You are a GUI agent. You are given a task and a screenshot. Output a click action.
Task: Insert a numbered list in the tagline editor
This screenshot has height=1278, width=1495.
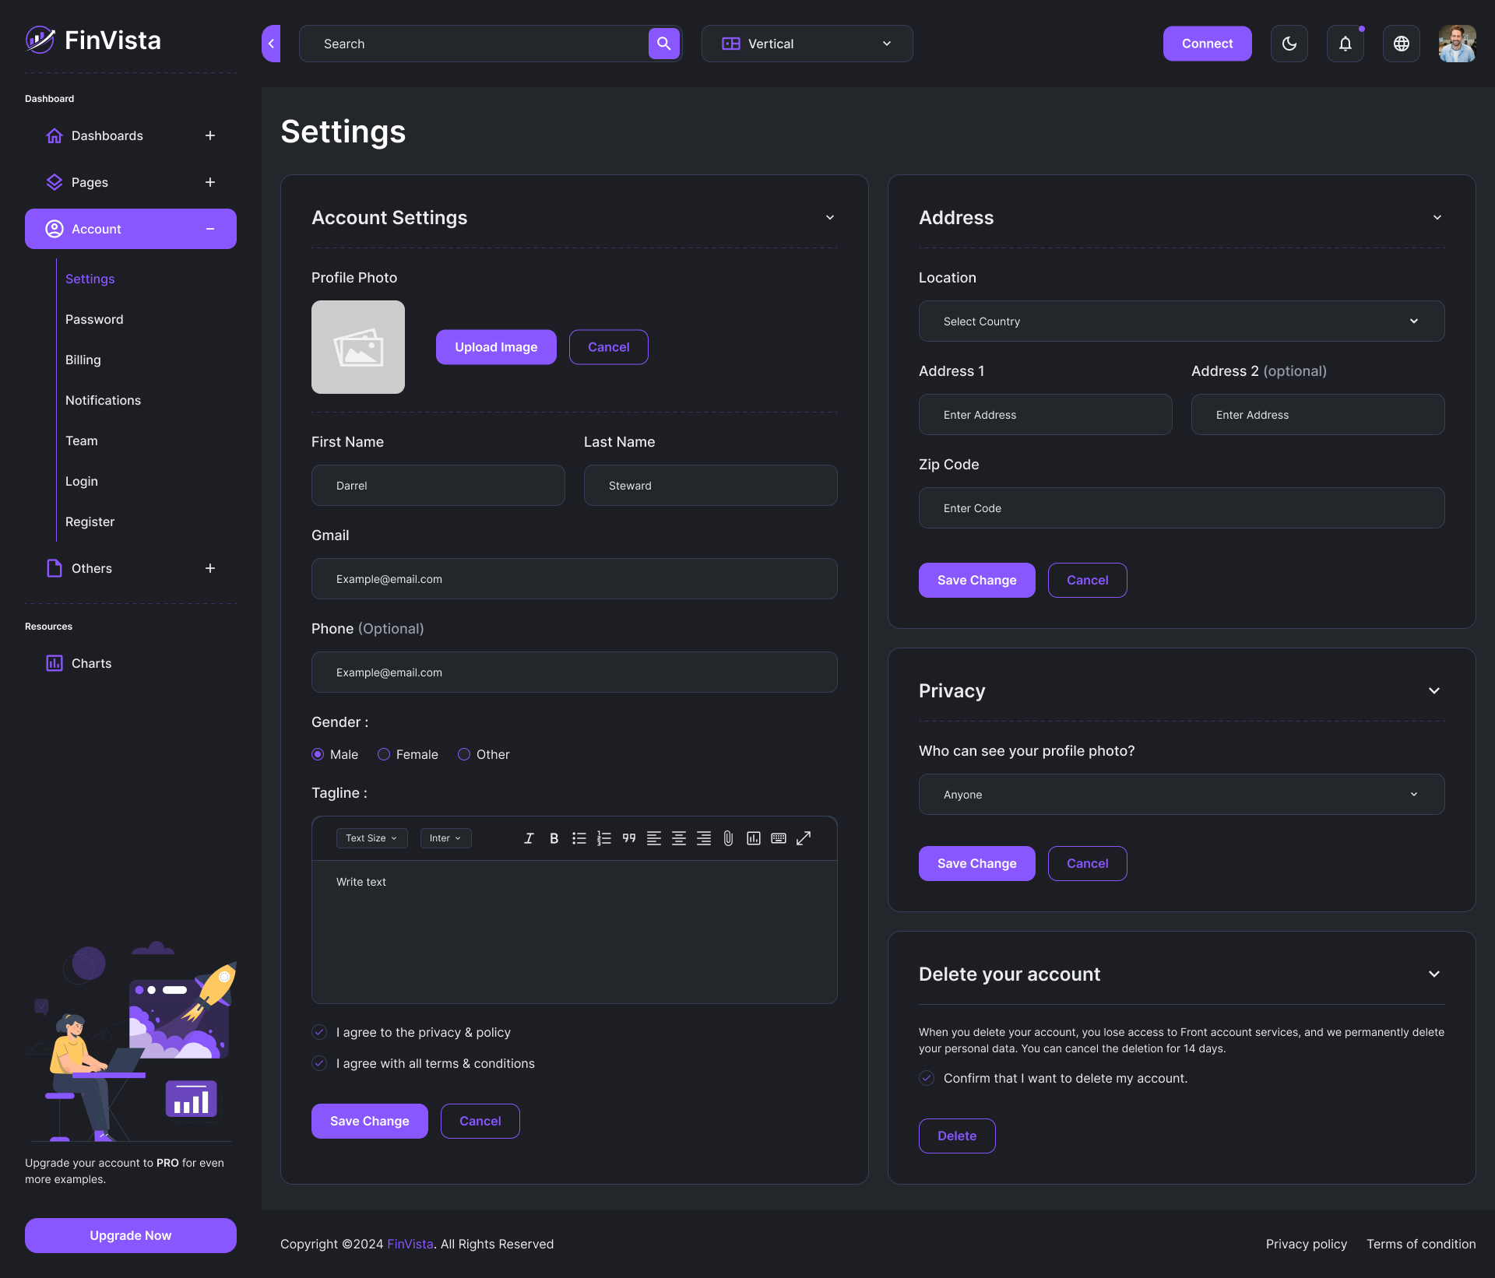pos(604,838)
